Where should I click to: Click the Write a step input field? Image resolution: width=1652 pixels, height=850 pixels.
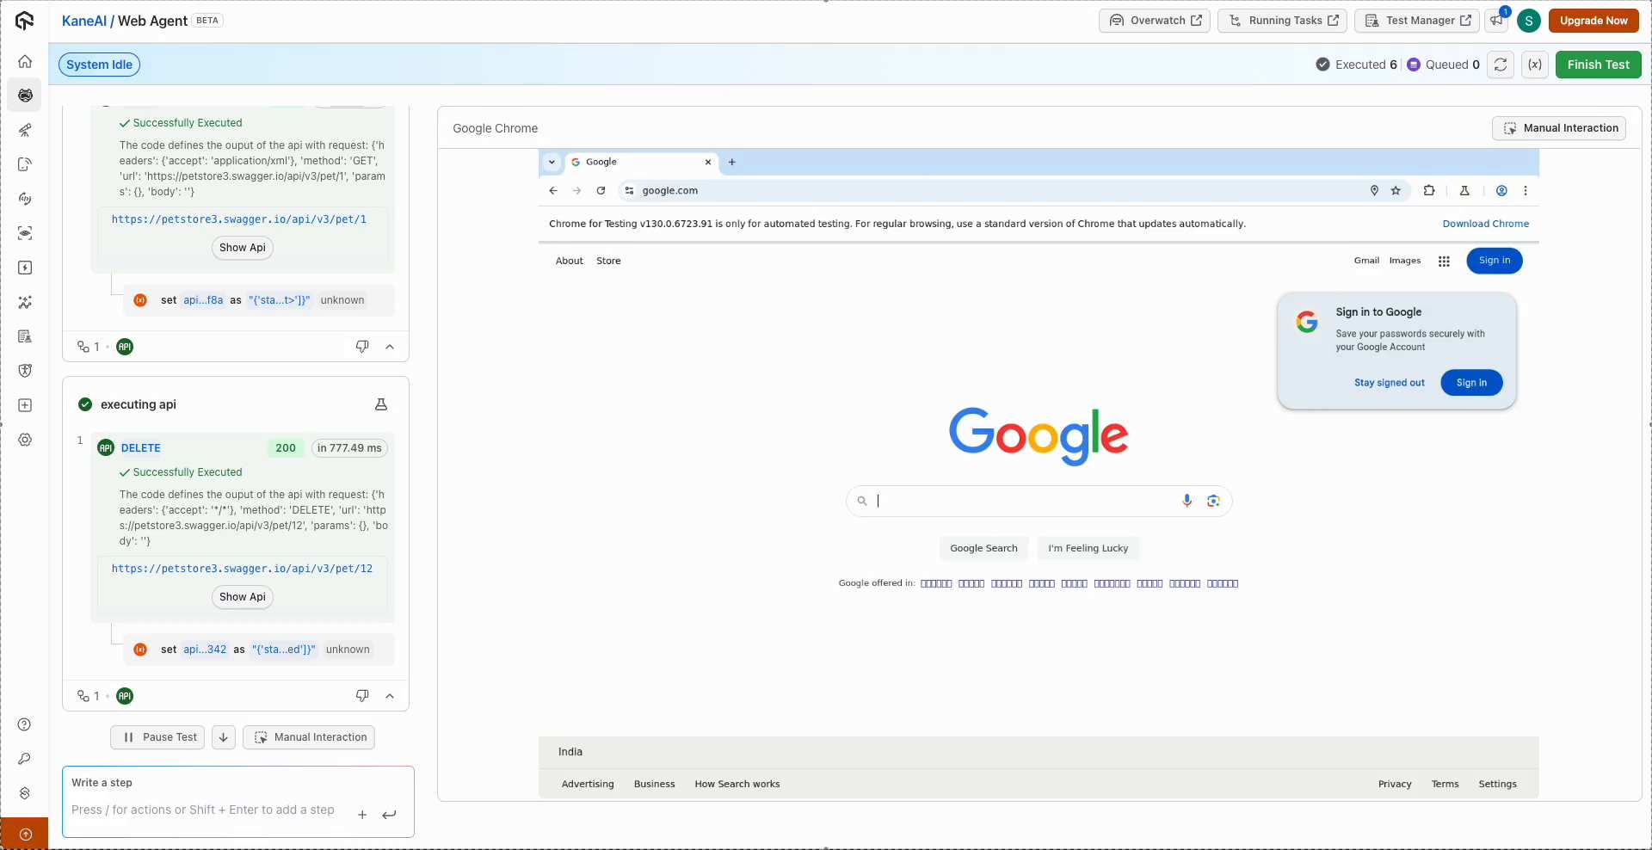click(x=206, y=810)
